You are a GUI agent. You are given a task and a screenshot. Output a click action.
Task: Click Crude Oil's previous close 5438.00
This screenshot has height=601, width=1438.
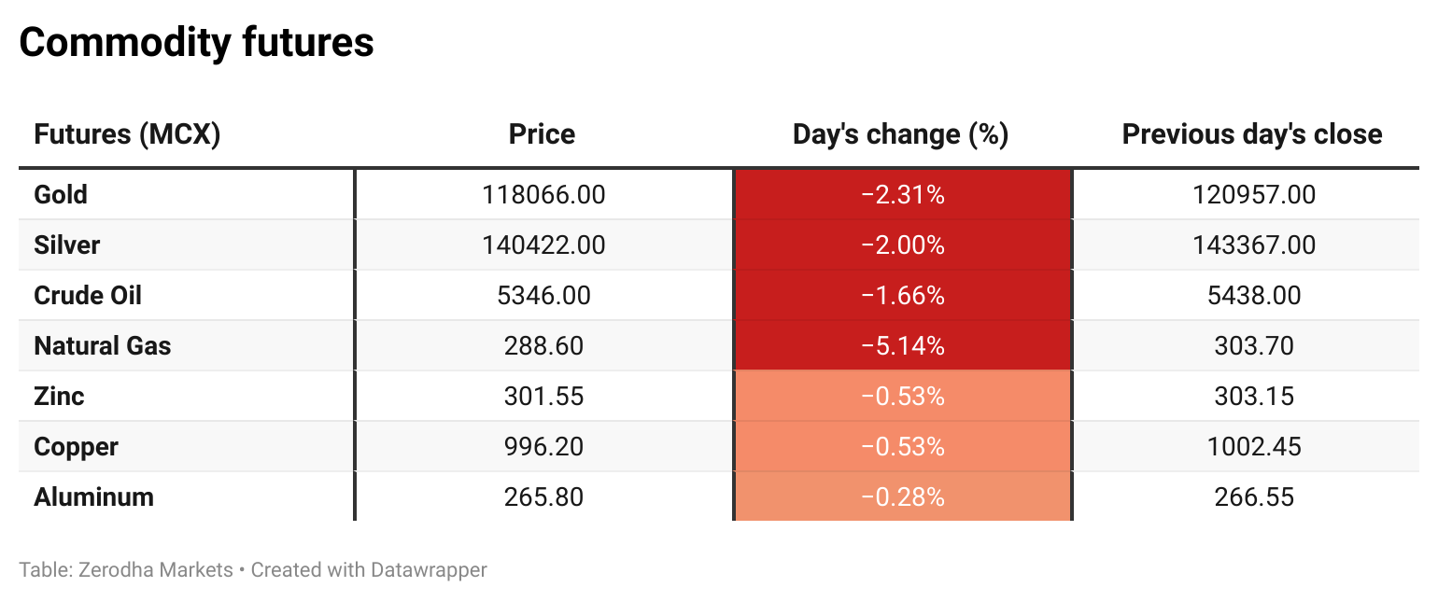click(x=1254, y=296)
